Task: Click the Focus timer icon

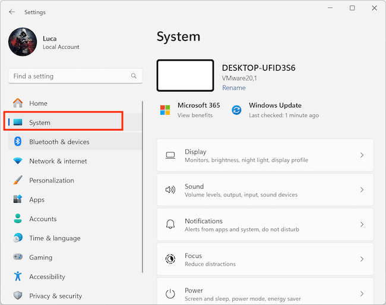Action: click(170, 259)
